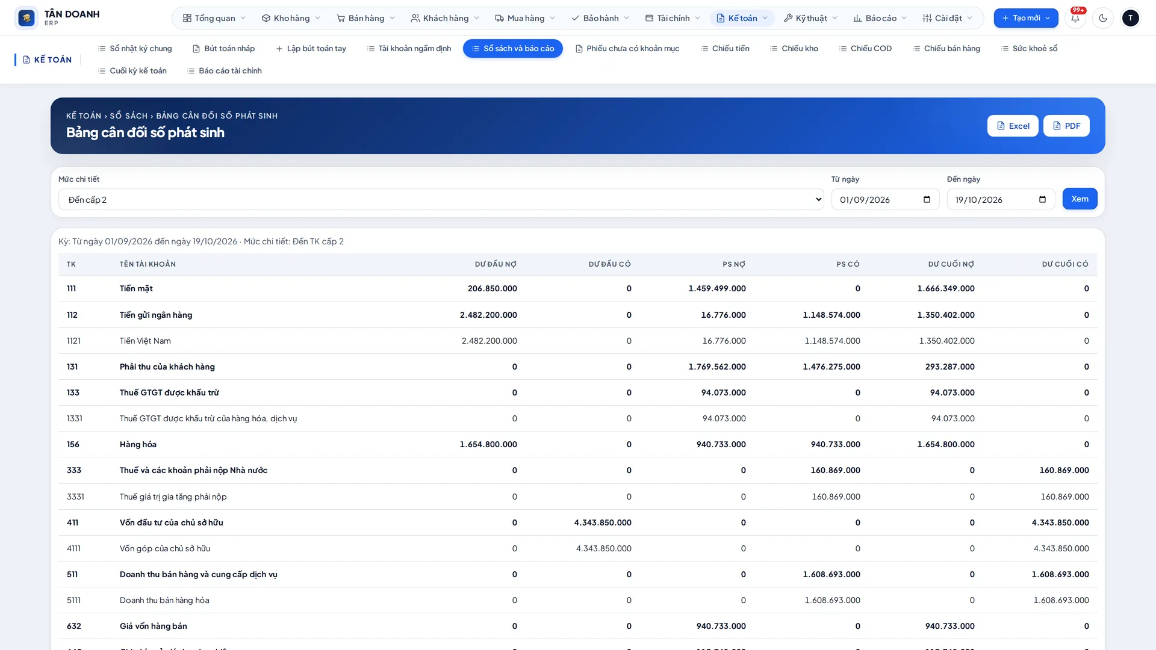
Task: Export report to Excel
Action: pos(1013,126)
